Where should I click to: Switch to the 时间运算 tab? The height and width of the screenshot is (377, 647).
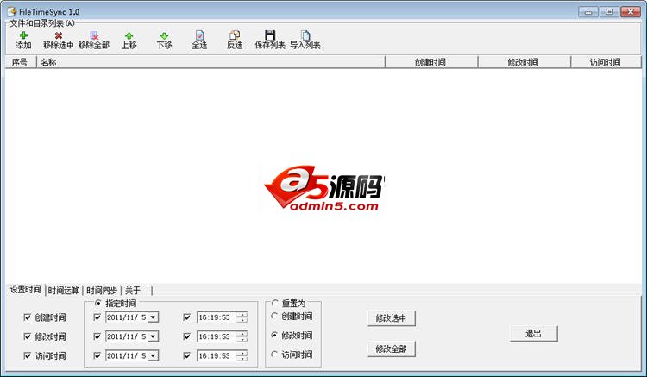[x=63, y=291]
